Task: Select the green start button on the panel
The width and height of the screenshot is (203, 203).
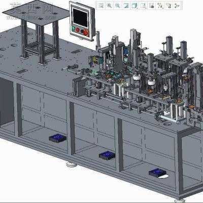Action: point(74,28)
